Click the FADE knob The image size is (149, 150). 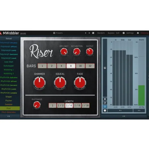tap(80, 83)
